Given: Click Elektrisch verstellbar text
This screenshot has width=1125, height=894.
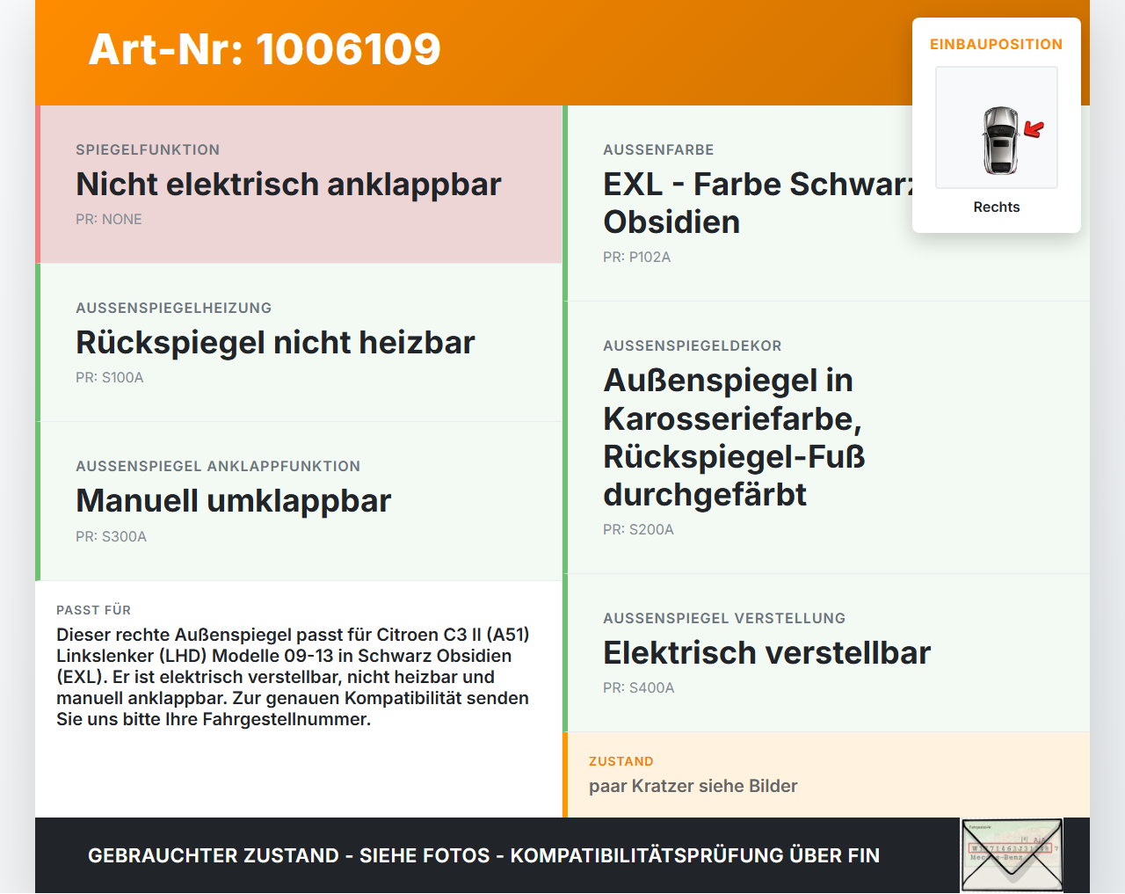Looking at the screenshot, I should pyautogui.click(x=767, y=652).
